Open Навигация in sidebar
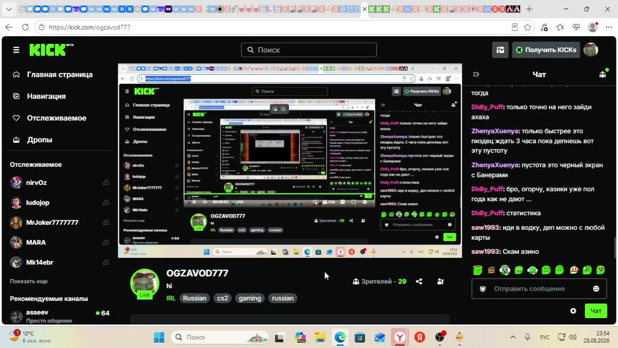 click(x=46, y=96)
